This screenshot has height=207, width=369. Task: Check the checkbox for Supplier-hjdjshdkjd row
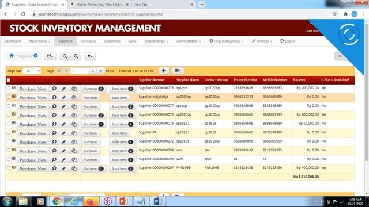[x=9, y=97]
